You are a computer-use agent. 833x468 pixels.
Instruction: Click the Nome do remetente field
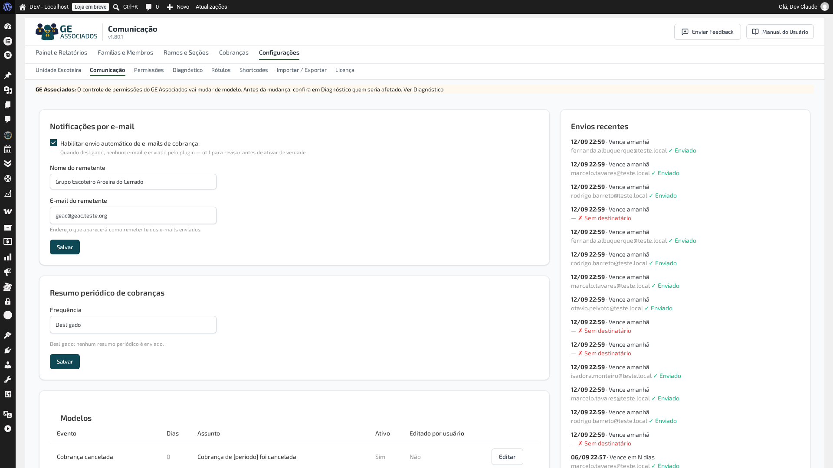click(x=133, y=182)
